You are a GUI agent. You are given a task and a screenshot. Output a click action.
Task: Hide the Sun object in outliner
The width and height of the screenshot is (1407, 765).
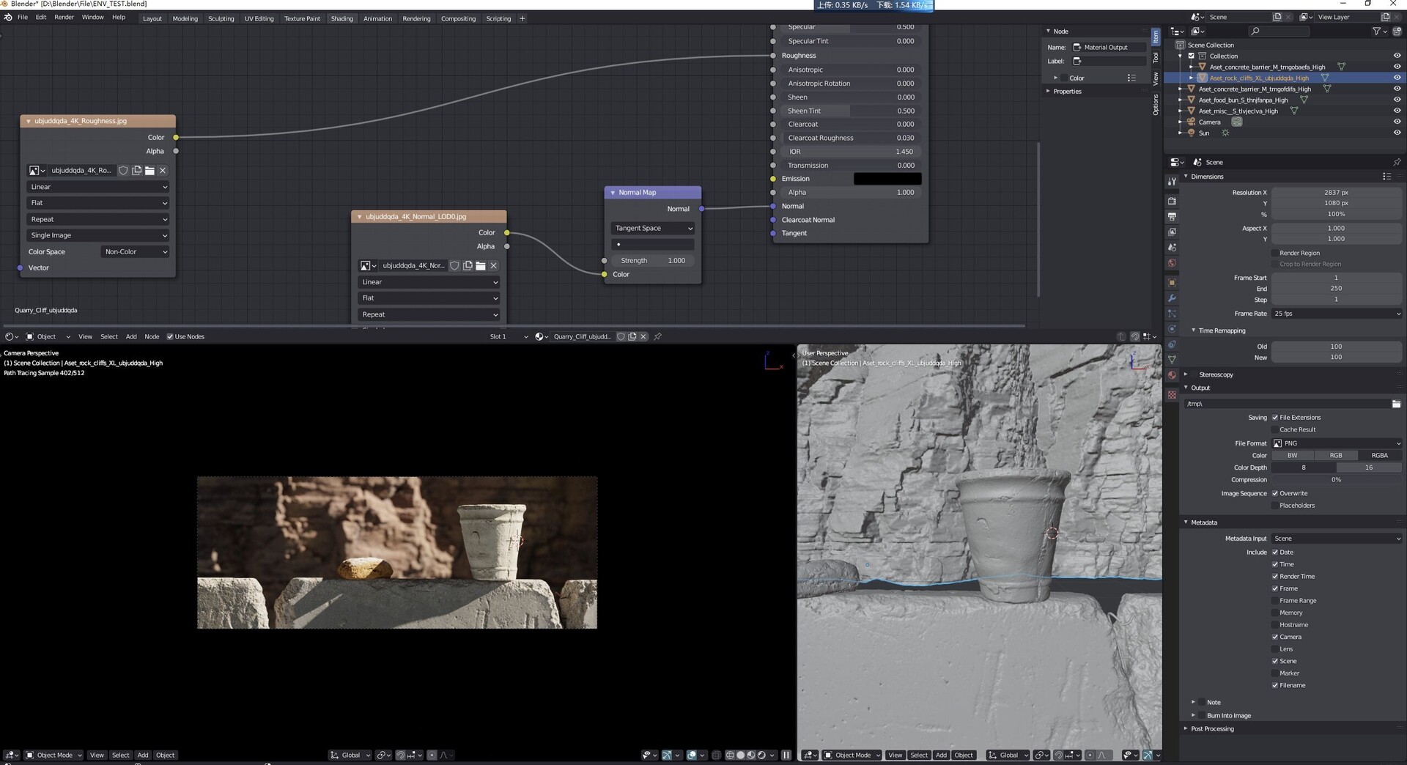(x=1397, y=133)
